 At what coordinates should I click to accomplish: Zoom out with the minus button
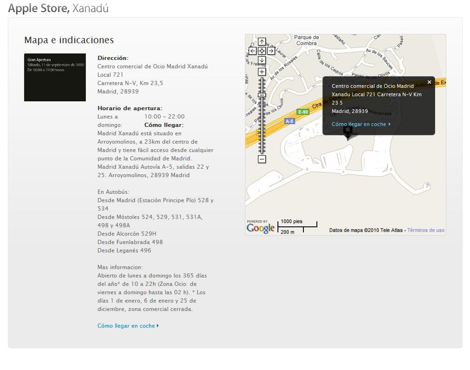click(x=262, y=159)
